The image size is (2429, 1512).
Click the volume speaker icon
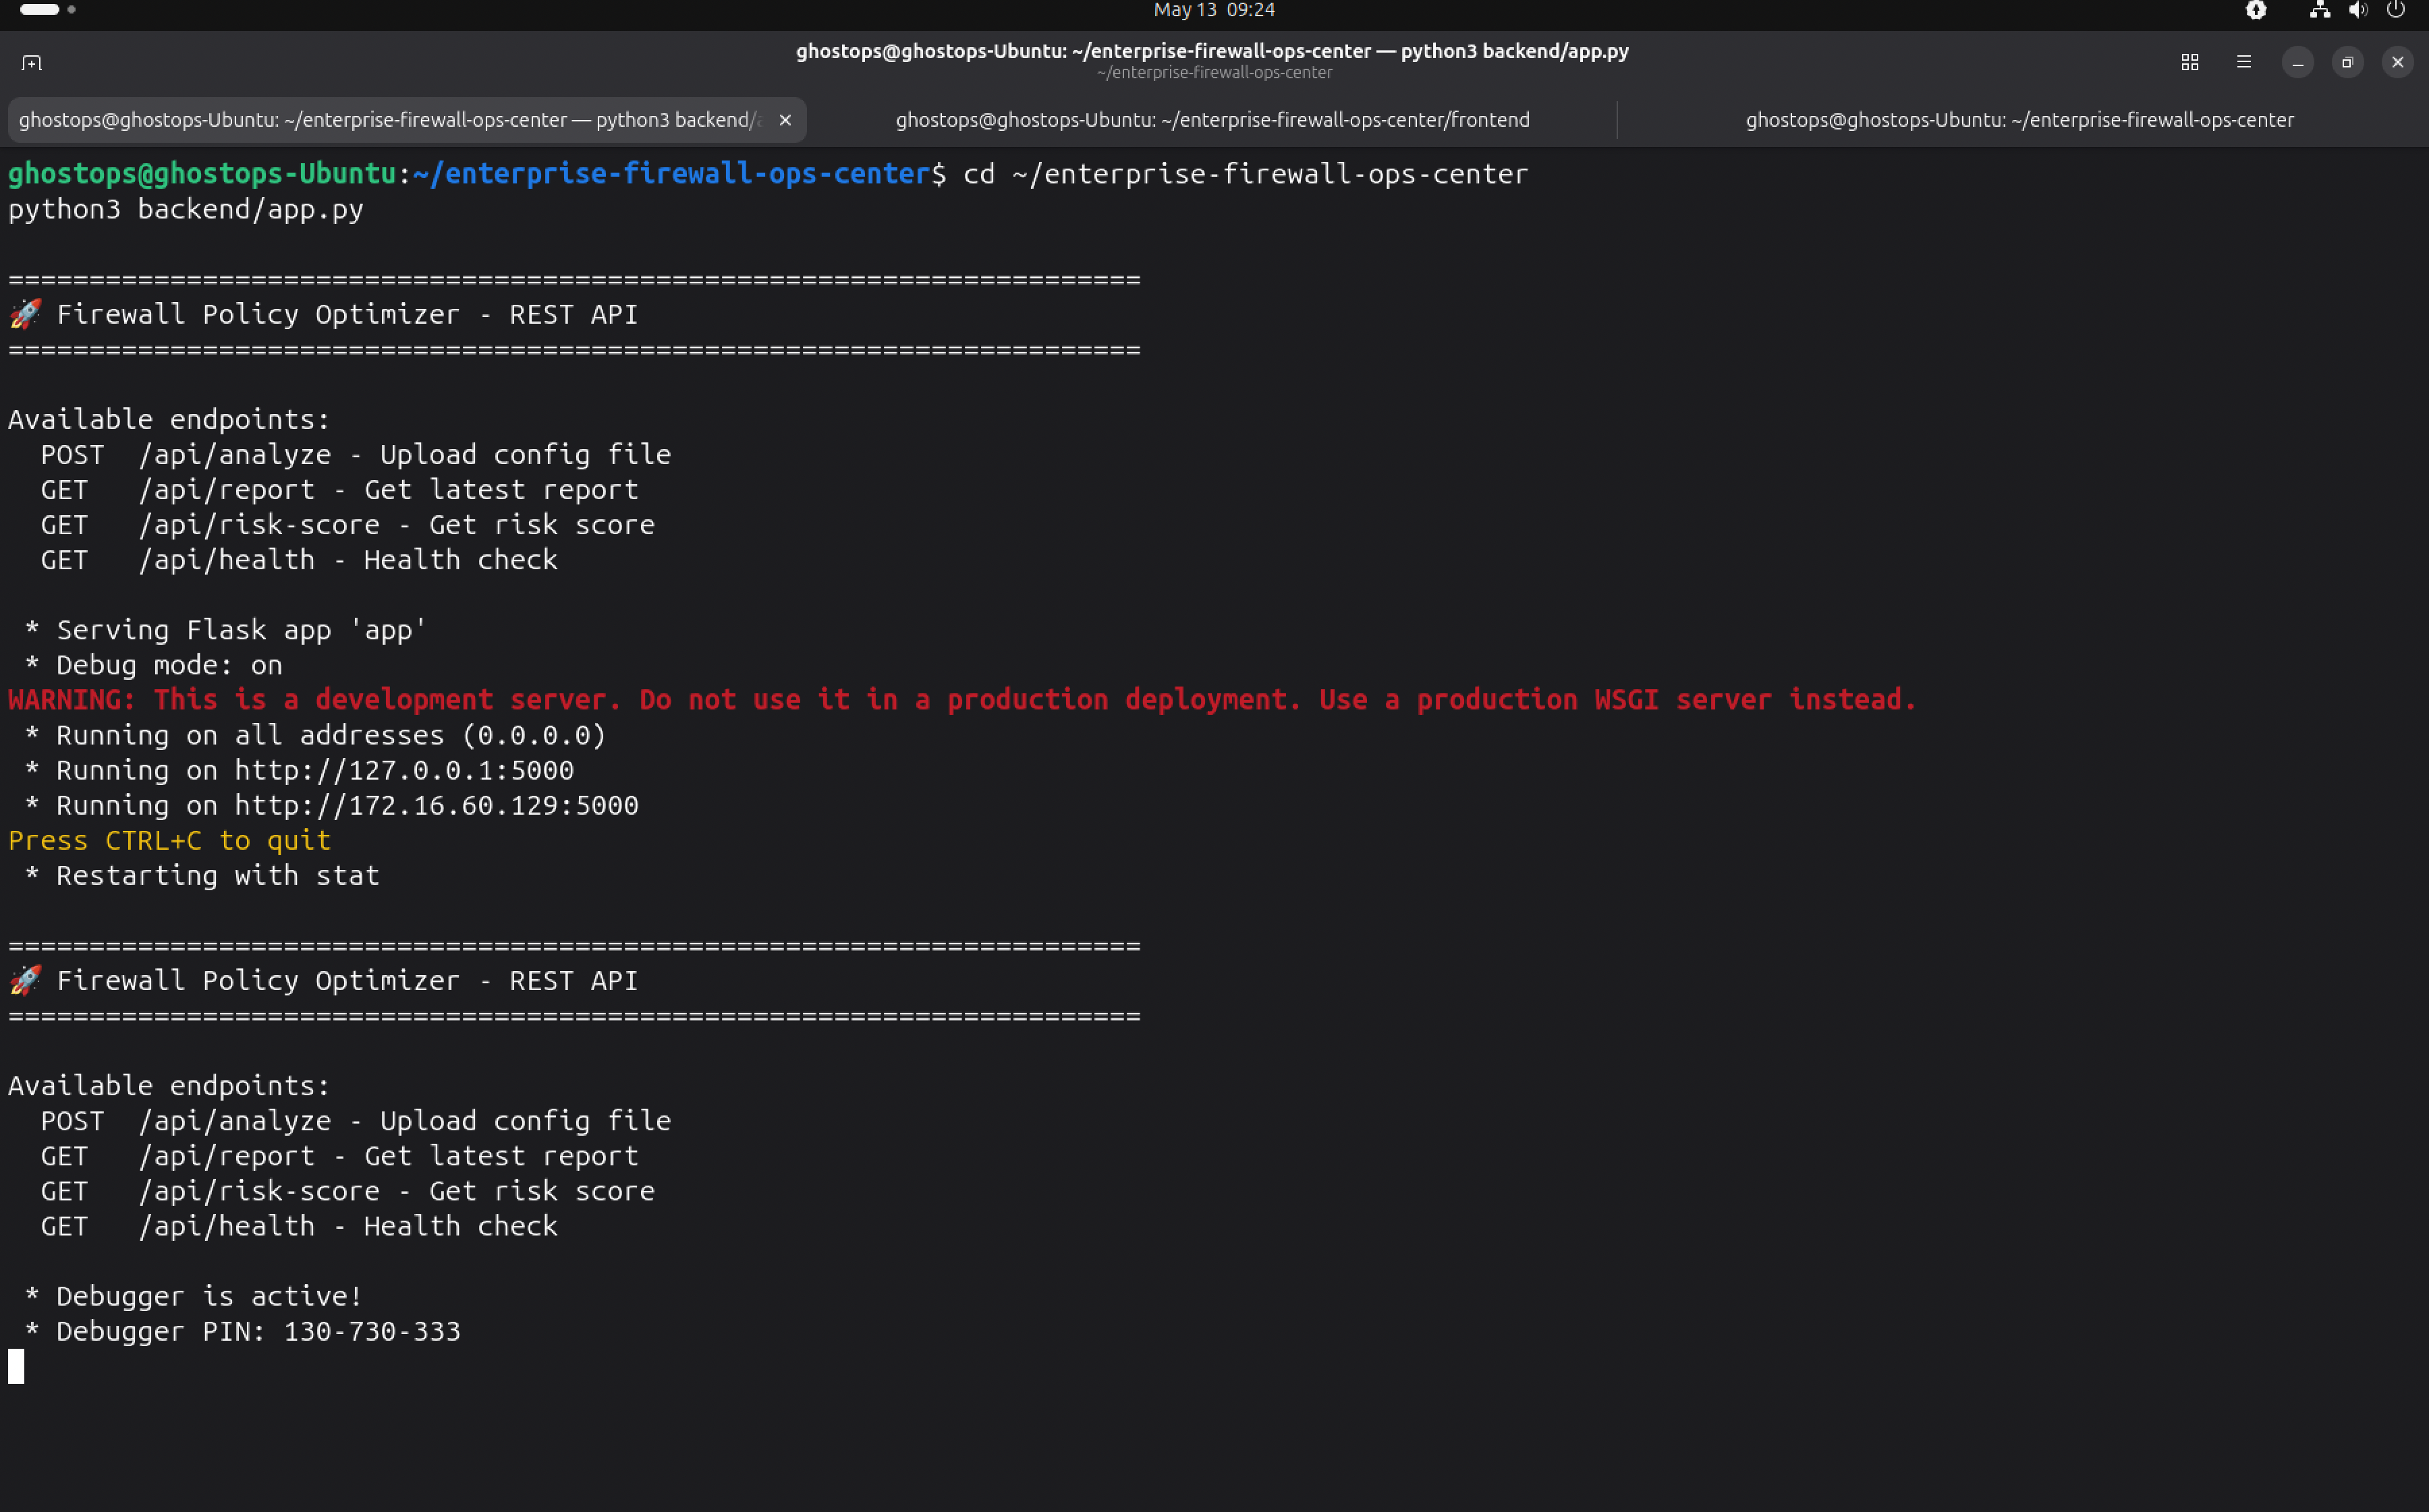tap(2358, 10)
